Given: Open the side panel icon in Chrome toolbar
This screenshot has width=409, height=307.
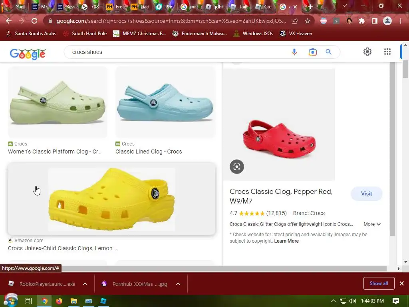Looking at the screenshot, I should tap(375, 21).
